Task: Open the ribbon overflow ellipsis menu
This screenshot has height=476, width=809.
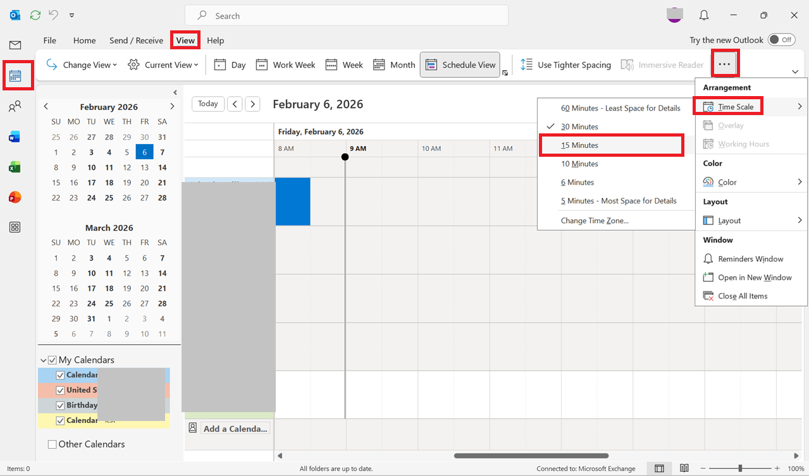Action: [x=725, y=64]
